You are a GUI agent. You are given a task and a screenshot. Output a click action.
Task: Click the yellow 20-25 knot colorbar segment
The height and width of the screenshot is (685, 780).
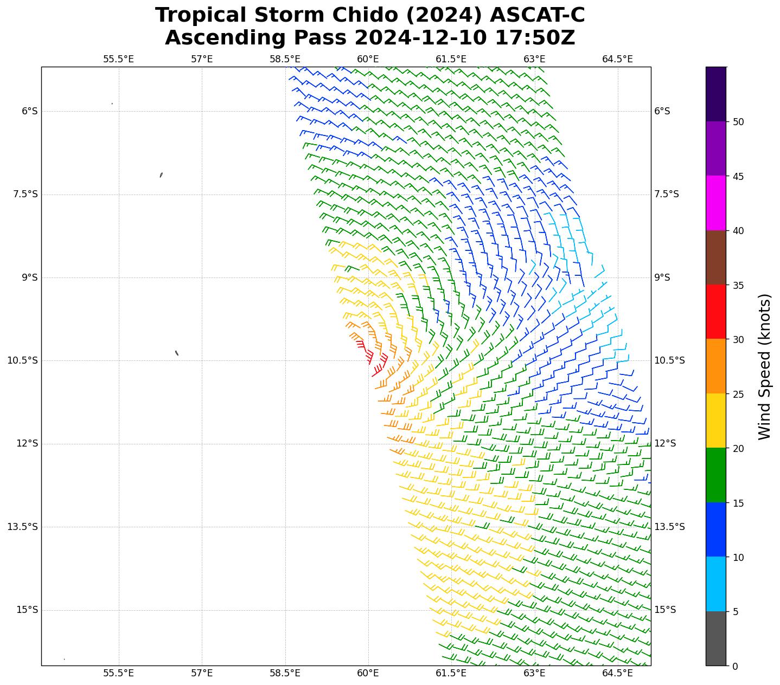click(x=715, y=421)
